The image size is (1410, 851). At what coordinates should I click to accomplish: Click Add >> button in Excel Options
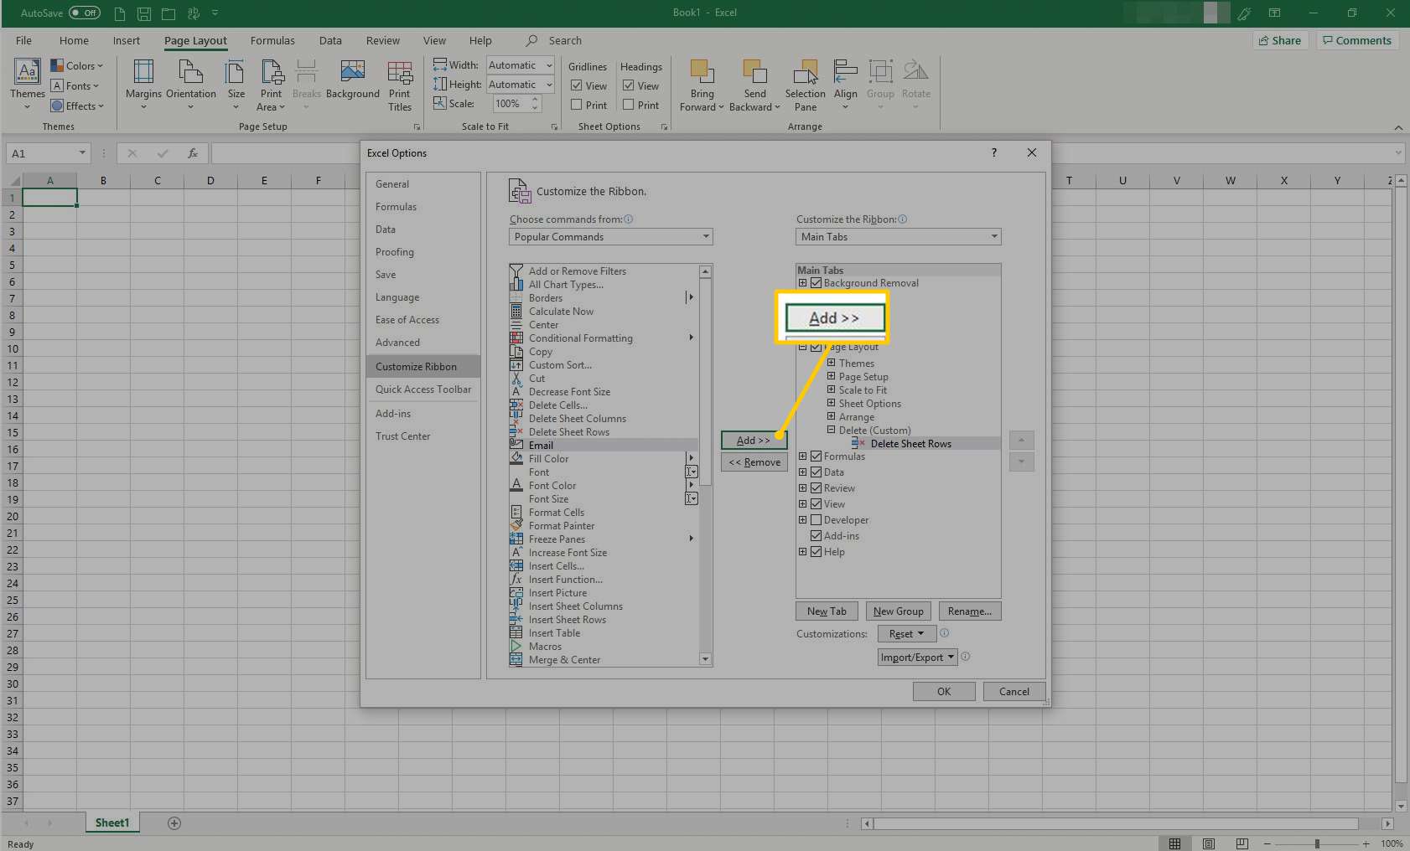pyautogui.click(x=754, y=441)
